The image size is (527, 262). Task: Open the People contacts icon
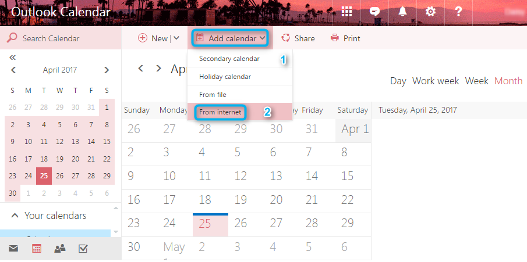click(60, 249)
